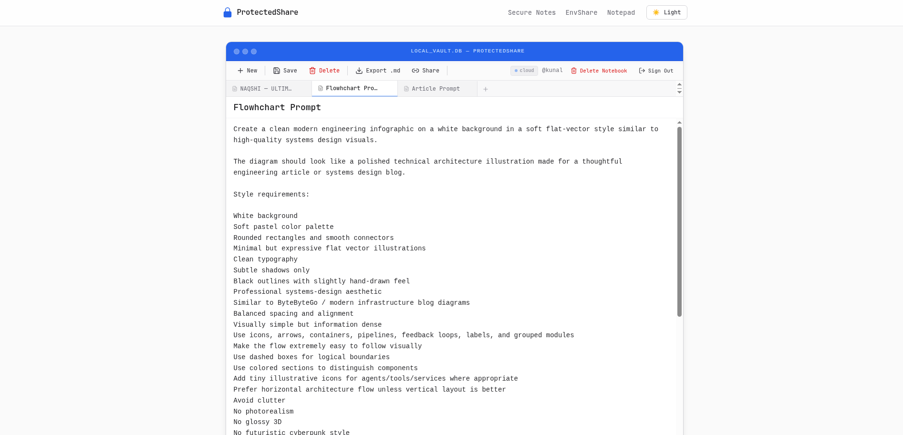Image resolution: width=903 pixels, height=435 pixels.
Task: Click the floppy disk Save icon
Action: (277, 71)
